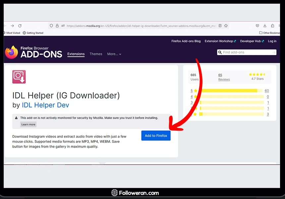This screenshot has height=199, width=285.
Task: Open the 65 Reviews link
Action: pyautogui.click(x=224, y=77)
